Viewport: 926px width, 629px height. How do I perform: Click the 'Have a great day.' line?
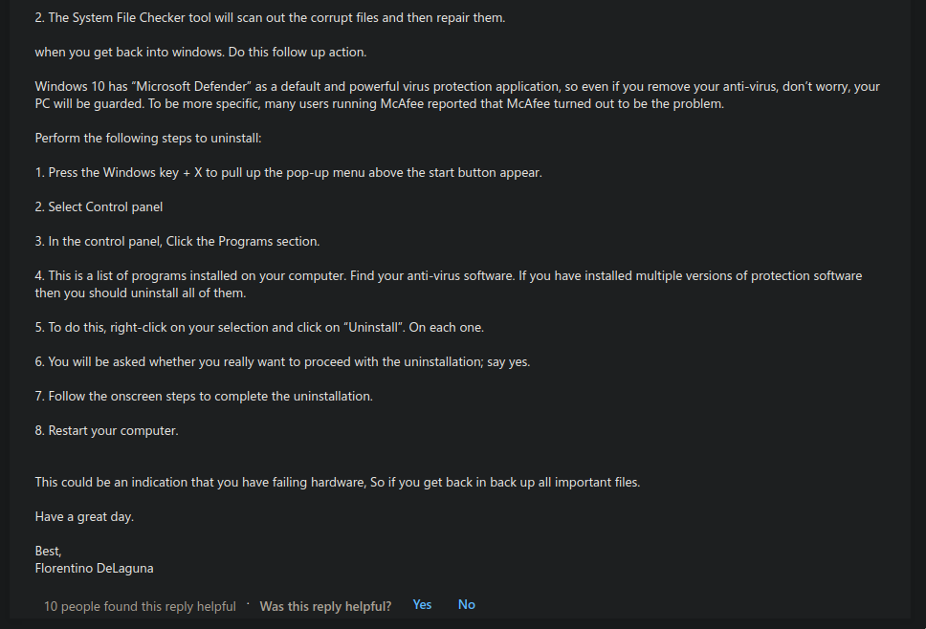coord(84,517)
